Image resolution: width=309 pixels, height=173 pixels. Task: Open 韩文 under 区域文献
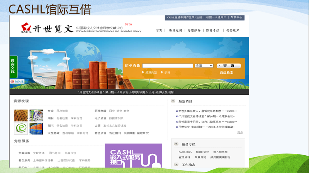[x=126, y=111]
